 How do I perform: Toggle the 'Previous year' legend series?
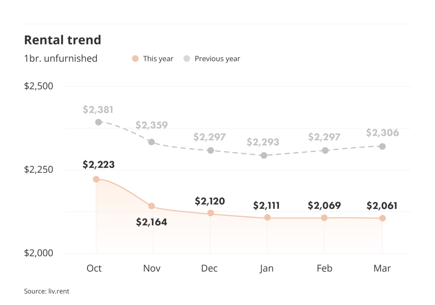[x=217, y=59]
